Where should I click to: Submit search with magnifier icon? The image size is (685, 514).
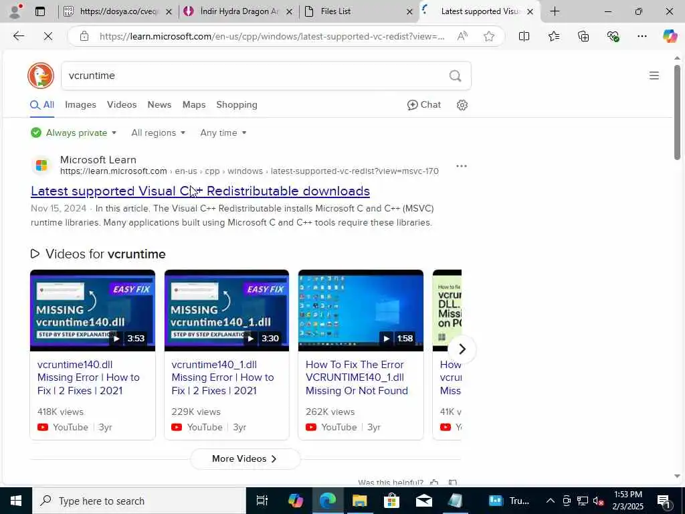[455, 76]
